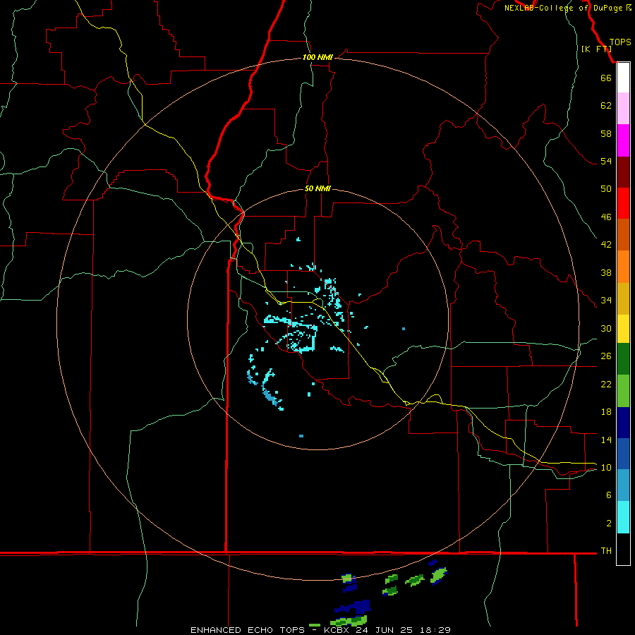This screenshot has height=635, width=635.
Task: Click the legend value "66"
Action: click(x=606, y=78)
